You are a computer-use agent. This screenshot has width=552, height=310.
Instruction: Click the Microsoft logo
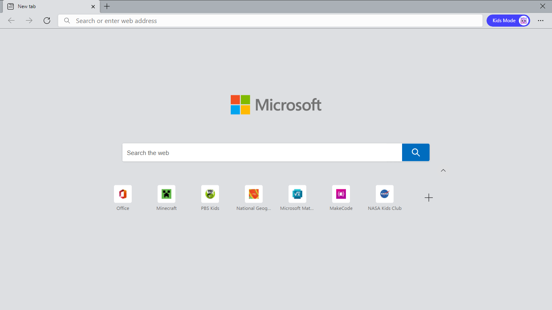click(x=276, y=105)
